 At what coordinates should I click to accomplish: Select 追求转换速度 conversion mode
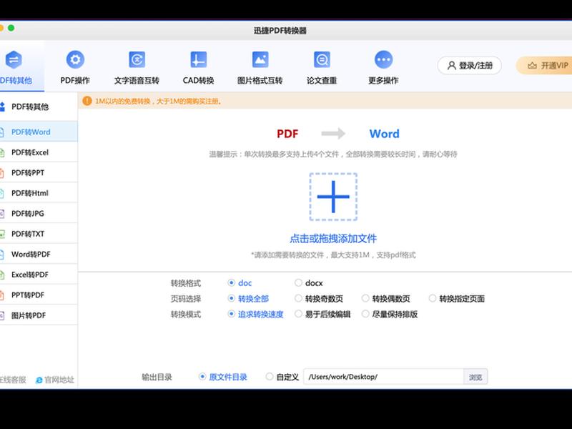point(231,314)
